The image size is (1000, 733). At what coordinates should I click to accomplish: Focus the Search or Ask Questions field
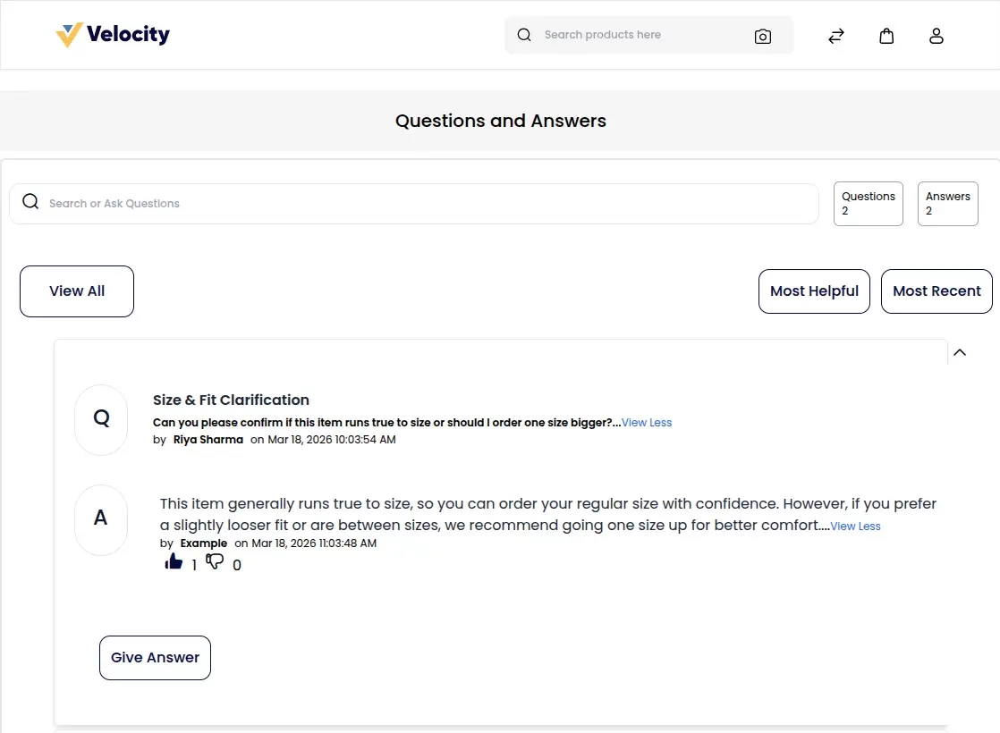point(414,204)
